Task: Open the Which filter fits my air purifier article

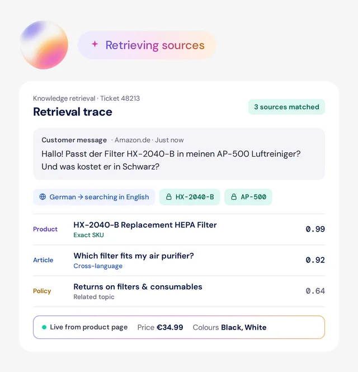Action: click(179, 260)
